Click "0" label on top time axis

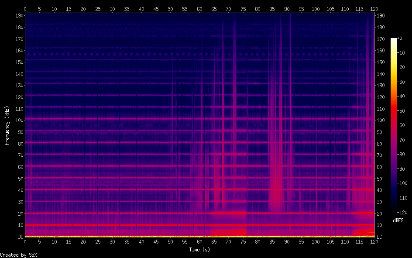coord(25,8)
